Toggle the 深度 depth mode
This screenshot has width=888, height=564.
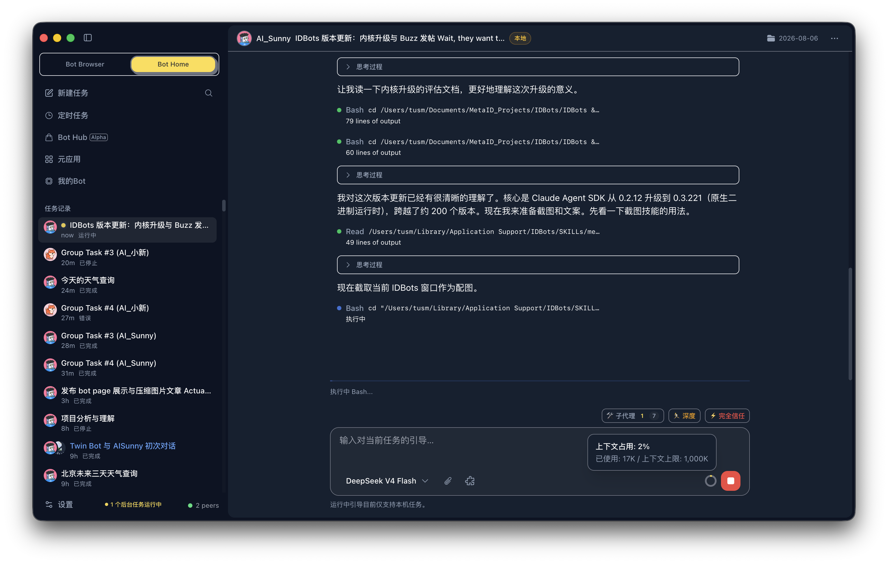(x=685, y=416)
